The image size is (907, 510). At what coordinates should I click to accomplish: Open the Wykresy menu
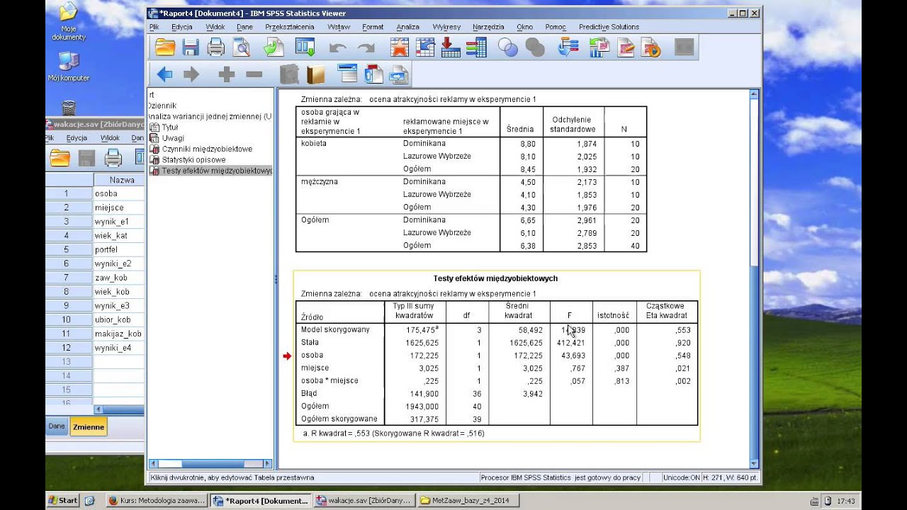click(x=446, y=27)
